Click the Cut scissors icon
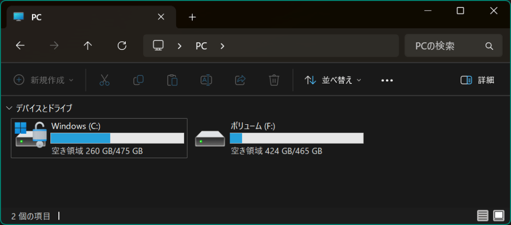The height and width of the screenshot is (225, 511). coord(104,80)
